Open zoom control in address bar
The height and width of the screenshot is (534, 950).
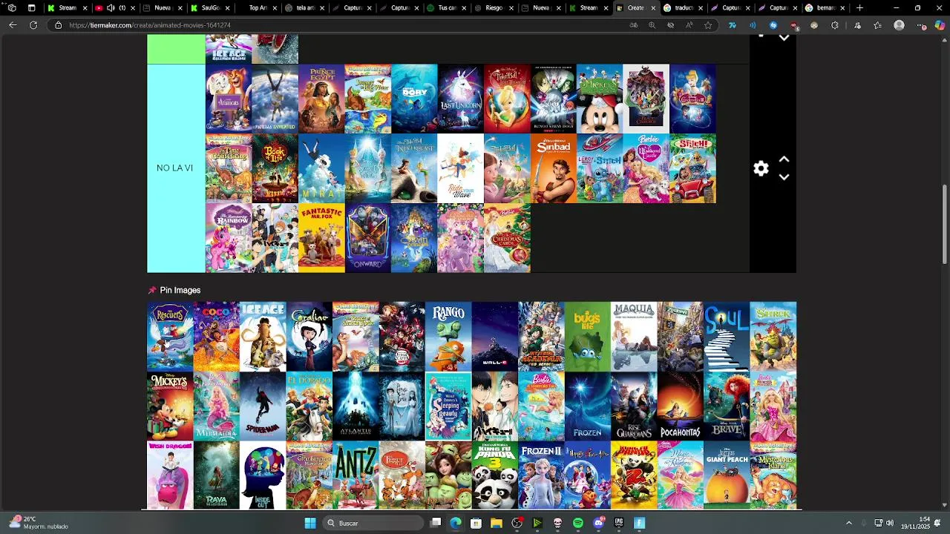coord(652,25)
